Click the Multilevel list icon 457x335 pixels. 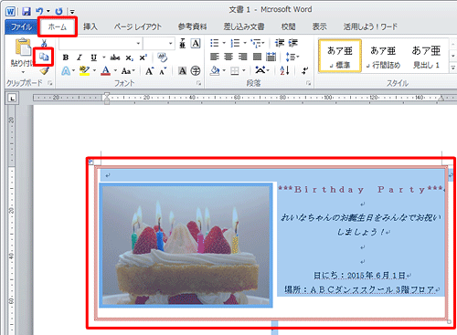(256, 44)
